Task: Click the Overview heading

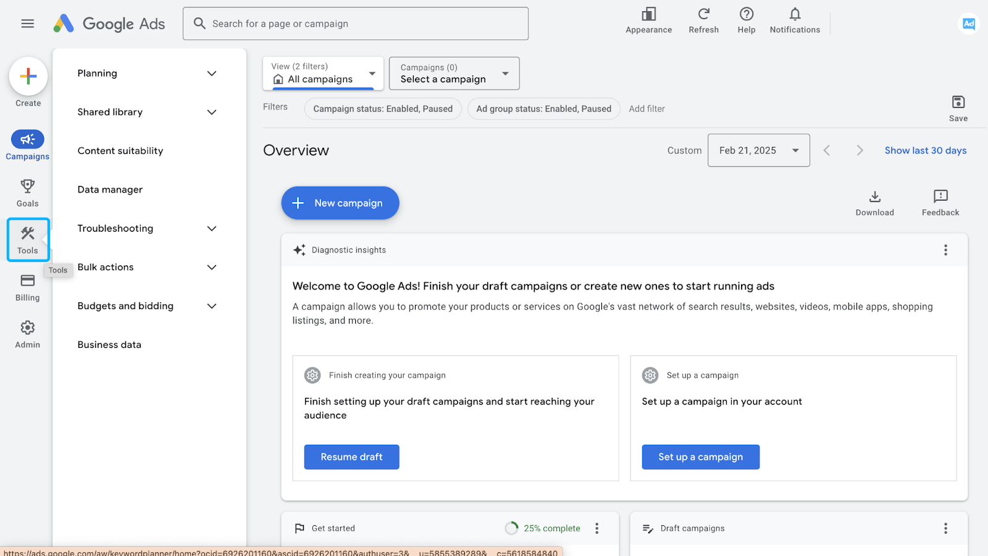Action: pyautogui.click(x=296, y=151)
